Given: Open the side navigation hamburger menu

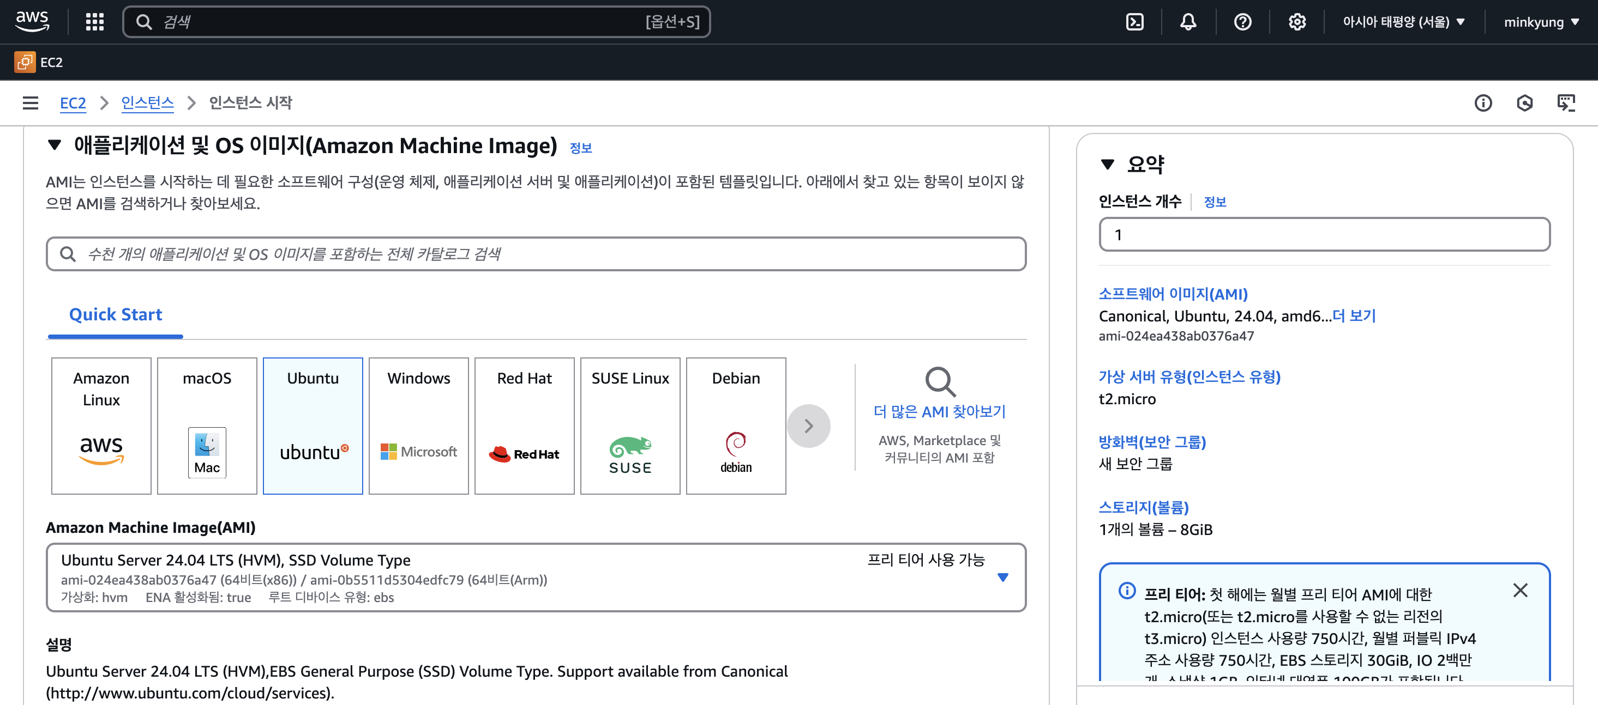Looking at the screenshot, I should (x=31, y=103).
